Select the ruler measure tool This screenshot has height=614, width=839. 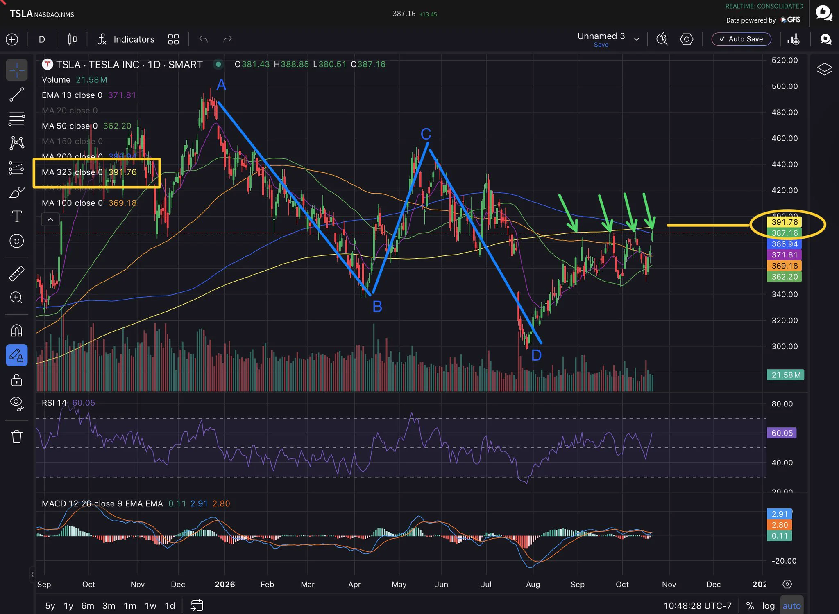click(16, 273)
